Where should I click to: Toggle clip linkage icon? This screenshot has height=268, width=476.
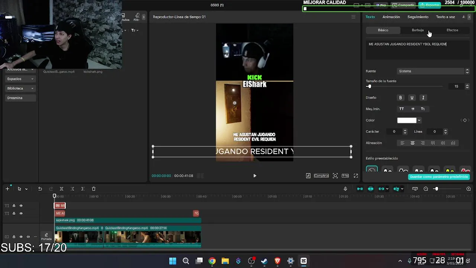pos(381,189)
